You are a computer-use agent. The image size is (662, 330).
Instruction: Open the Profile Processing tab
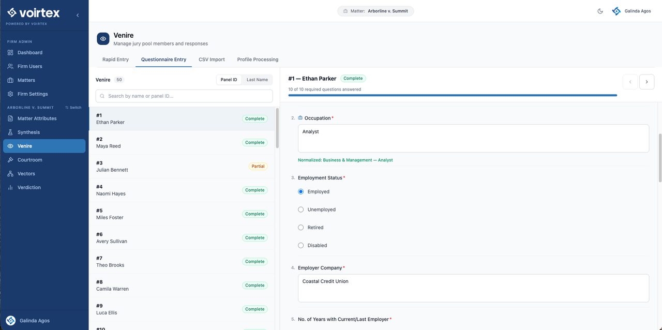258,59
